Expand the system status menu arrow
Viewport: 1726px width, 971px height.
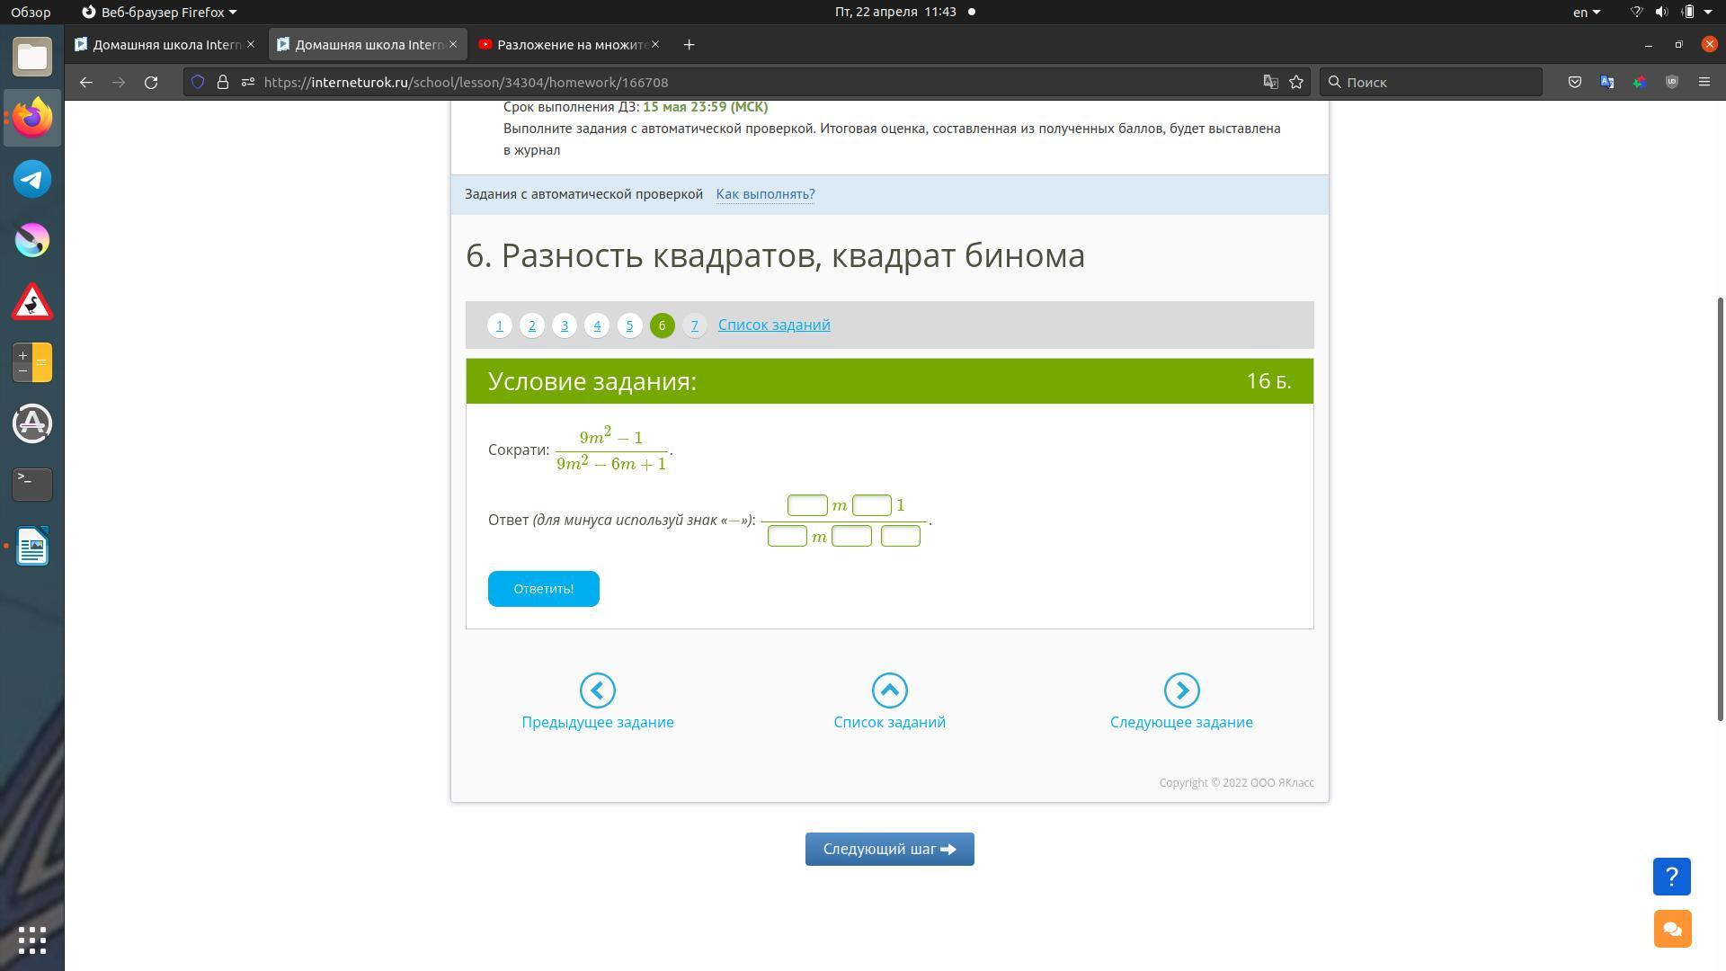[x=1708, y=12]
